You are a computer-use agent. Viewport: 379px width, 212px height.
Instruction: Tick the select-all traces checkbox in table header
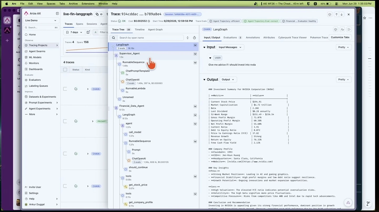(65, 70)
